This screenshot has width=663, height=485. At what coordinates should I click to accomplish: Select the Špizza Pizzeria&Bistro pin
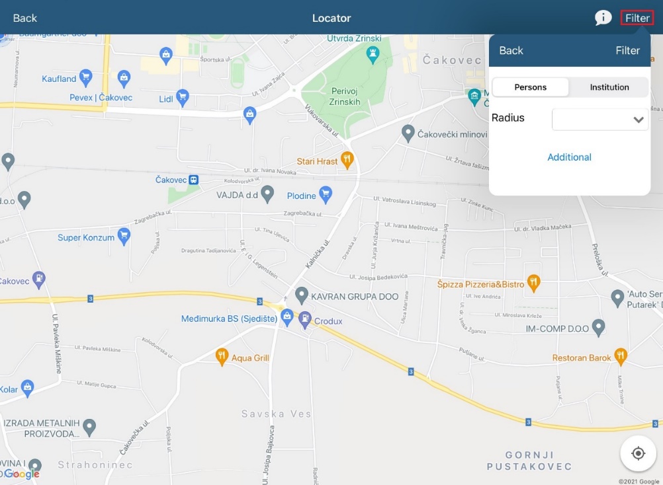click(534, 284)
